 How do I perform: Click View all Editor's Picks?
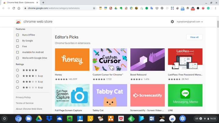click(194, 37)
